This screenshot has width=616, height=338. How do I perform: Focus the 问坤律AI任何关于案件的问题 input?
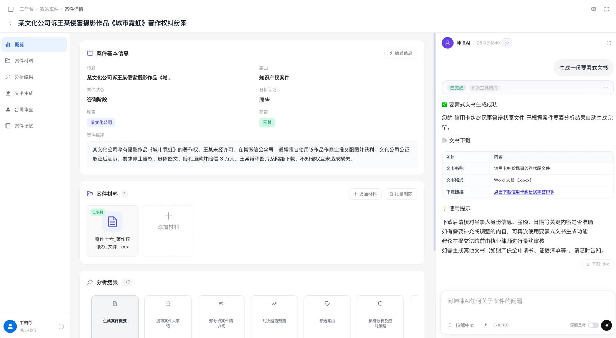(x=527, y=301)
